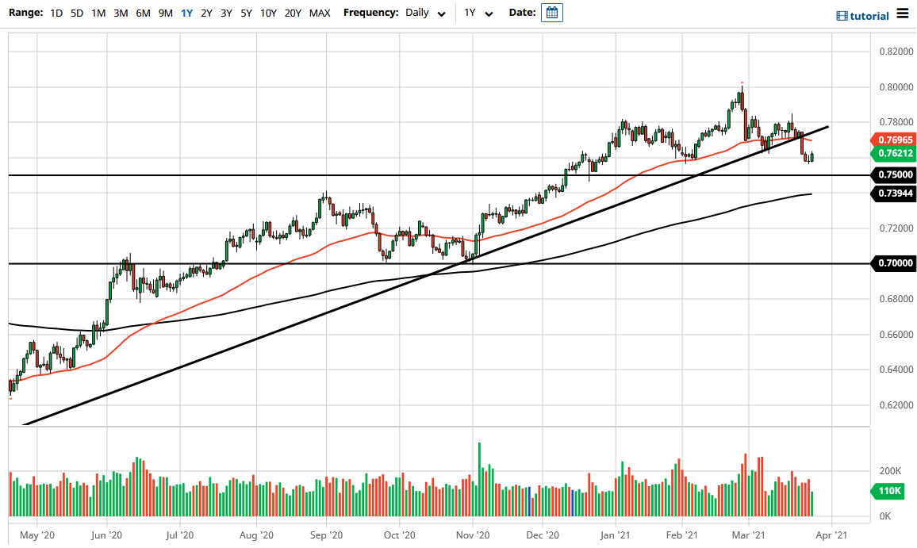This screenshot has height=548, width=917.
Task: Click the red 0.76965 moving average label
Action: [893, 140]
